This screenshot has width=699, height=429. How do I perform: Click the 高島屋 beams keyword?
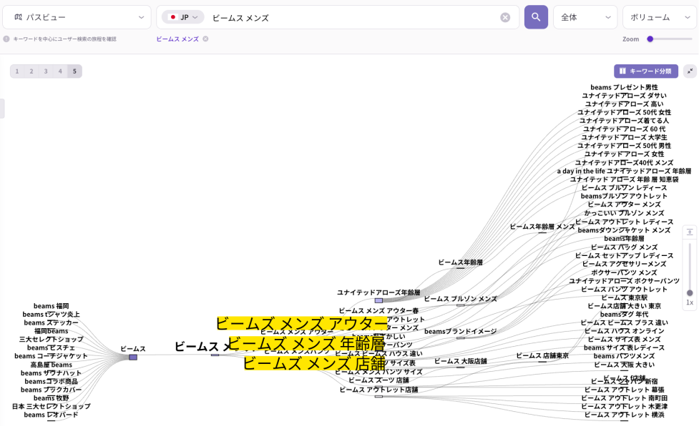52,365
